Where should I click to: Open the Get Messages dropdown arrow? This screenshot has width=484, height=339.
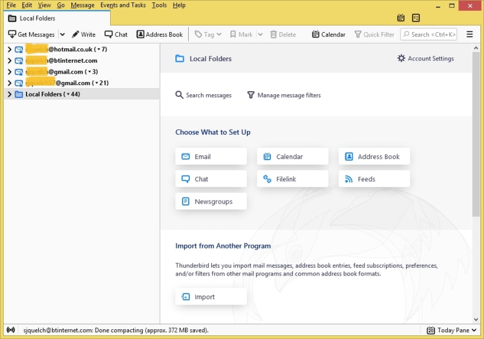(x=62, y=34)
